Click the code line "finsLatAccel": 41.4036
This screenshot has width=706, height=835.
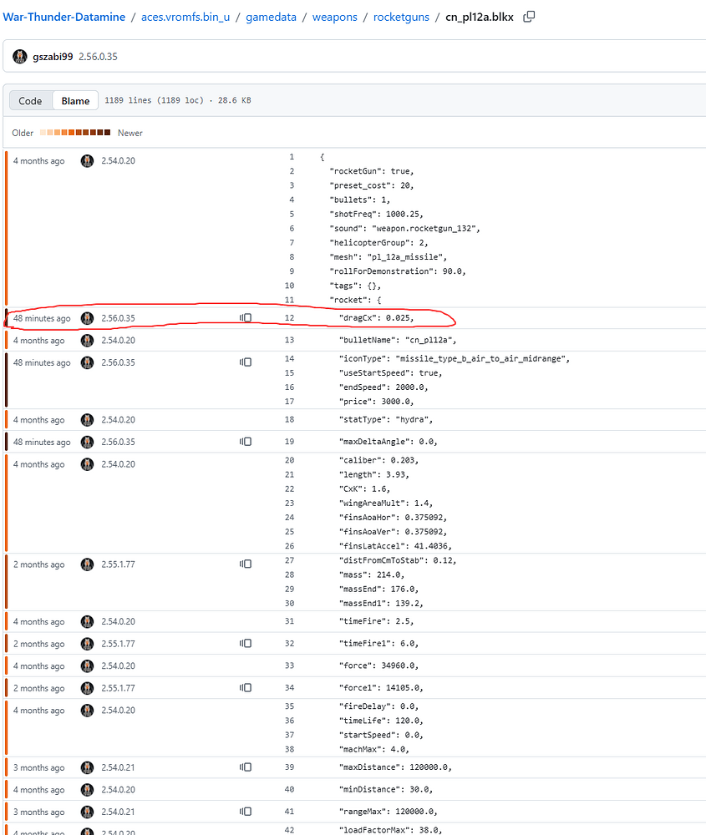(395, 546)
